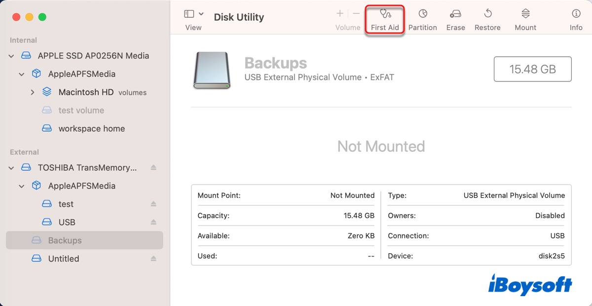Open the View dropdown chevron
The width and height of the screenshot is (592, 306).
201,13
